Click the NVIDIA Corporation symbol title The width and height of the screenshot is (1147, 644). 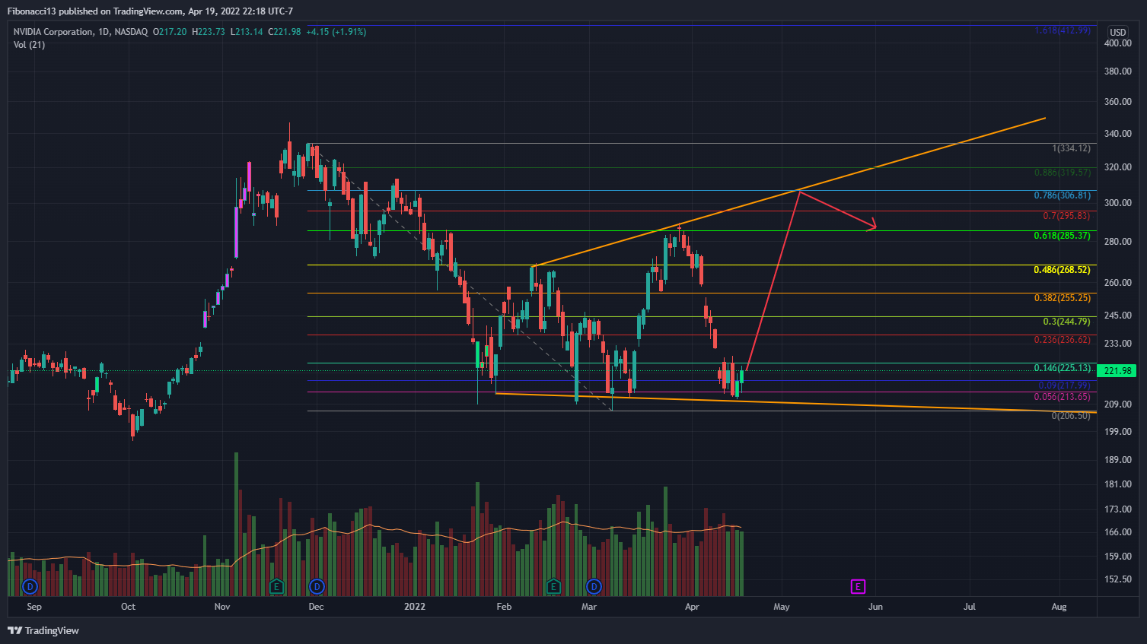pyautogui.click(x=53, y=32)
